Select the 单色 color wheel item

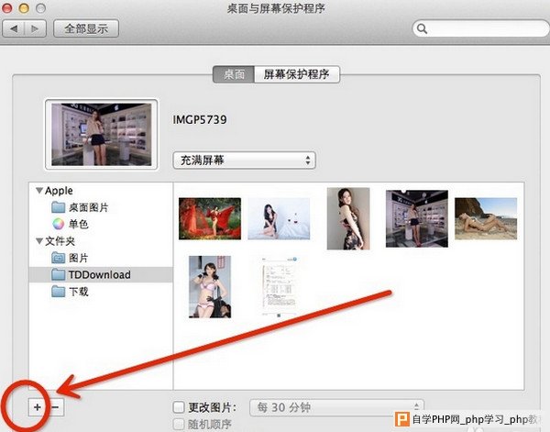click(x=71, y=224)
